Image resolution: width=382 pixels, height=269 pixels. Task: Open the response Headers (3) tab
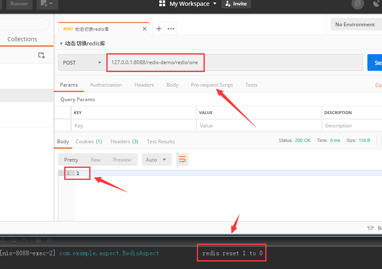point(125,142)
